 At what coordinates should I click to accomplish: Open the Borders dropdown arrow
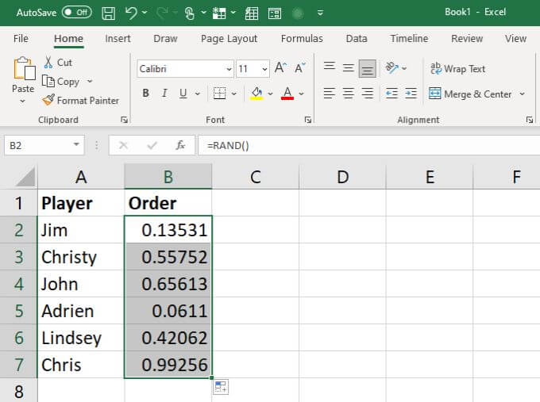234,94
